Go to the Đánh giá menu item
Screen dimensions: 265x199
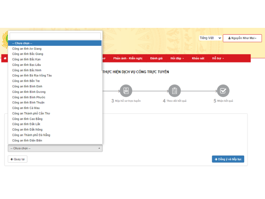click(x=156, y=58)
